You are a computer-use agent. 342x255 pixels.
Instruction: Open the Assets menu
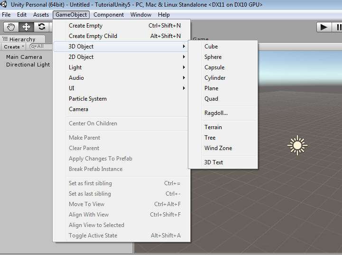(x=41, y=15)
